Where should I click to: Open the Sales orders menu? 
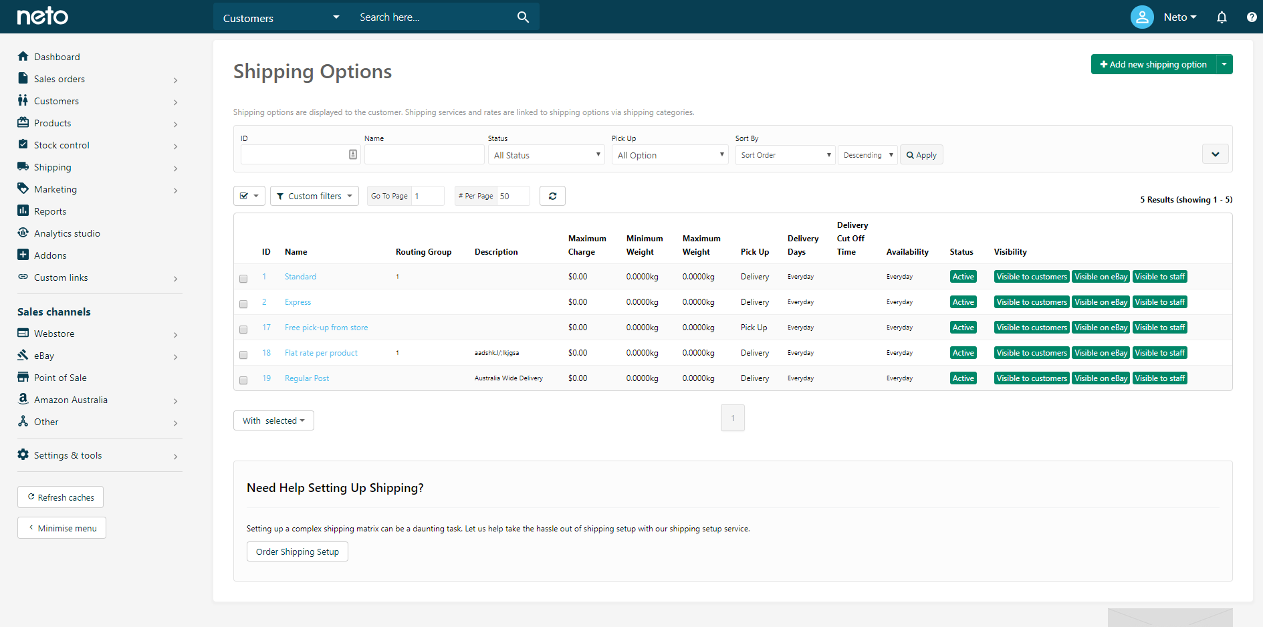[99, 79]
